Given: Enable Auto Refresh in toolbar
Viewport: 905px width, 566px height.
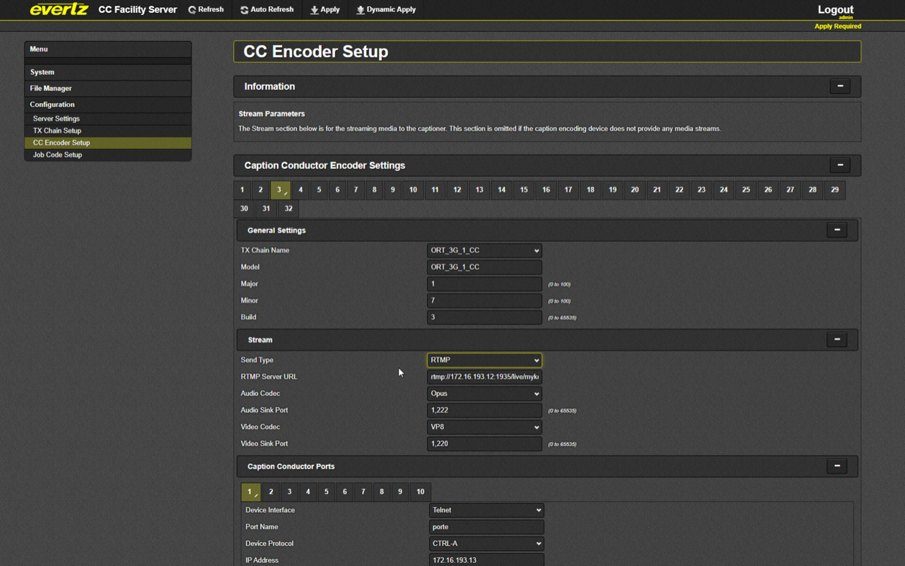Looking at the screenshot, I should tap(267, 10).
